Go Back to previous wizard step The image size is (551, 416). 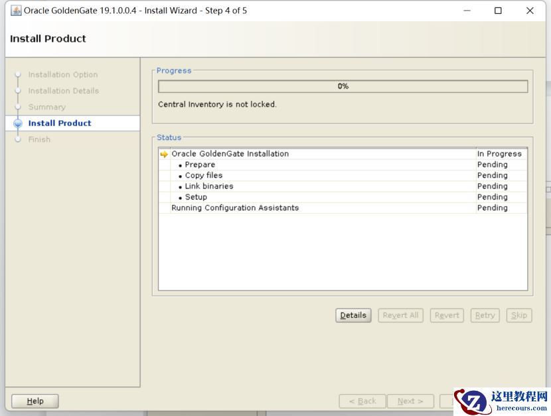[362, 401]
